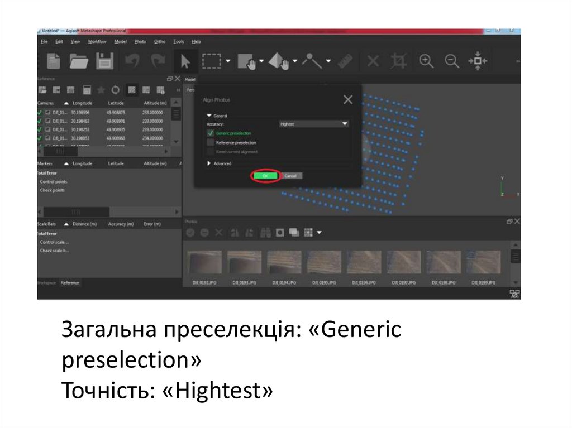Enable the Reference preselection checkbox
572x428 pixels.
(209, 142)
